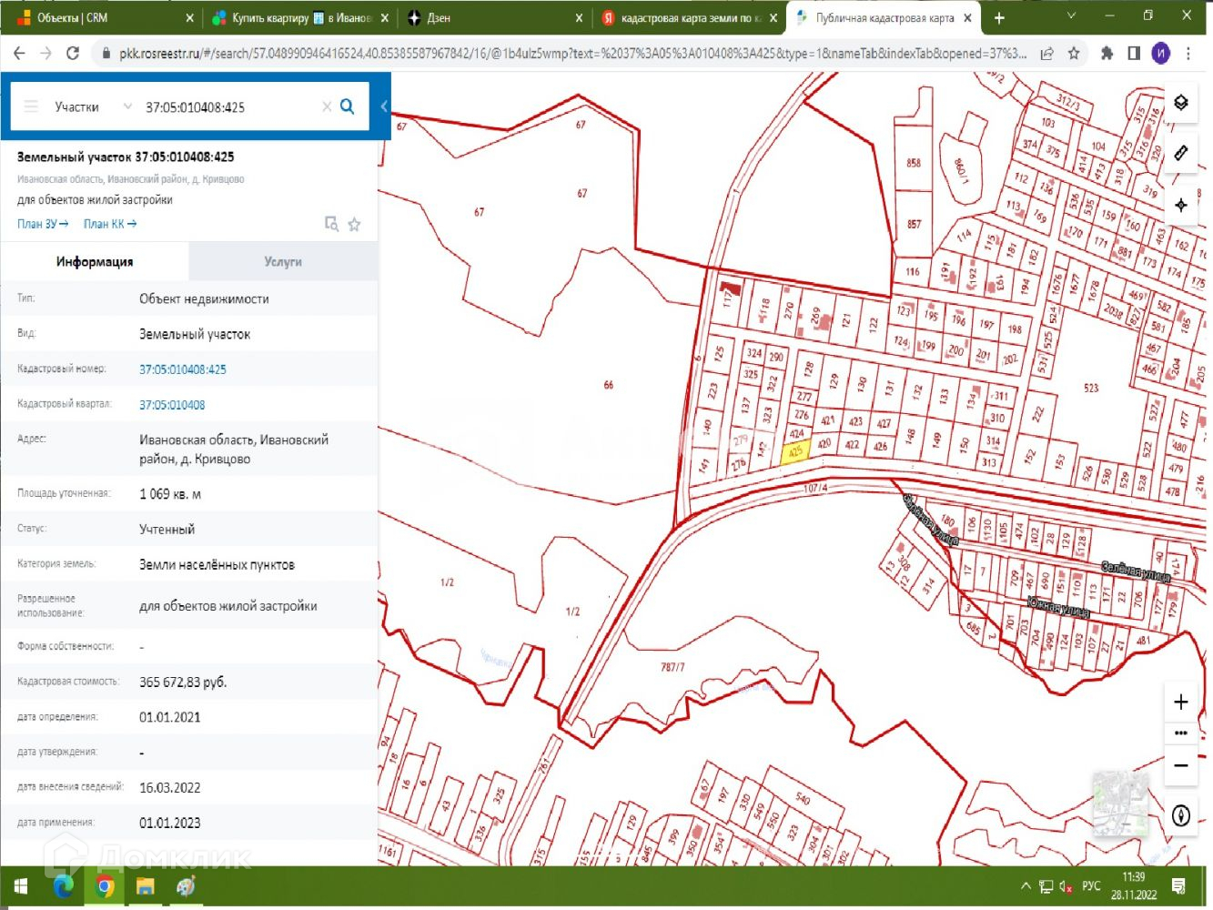
Task: Open the hamburger menu in search bar
Action: click(31, 106)
